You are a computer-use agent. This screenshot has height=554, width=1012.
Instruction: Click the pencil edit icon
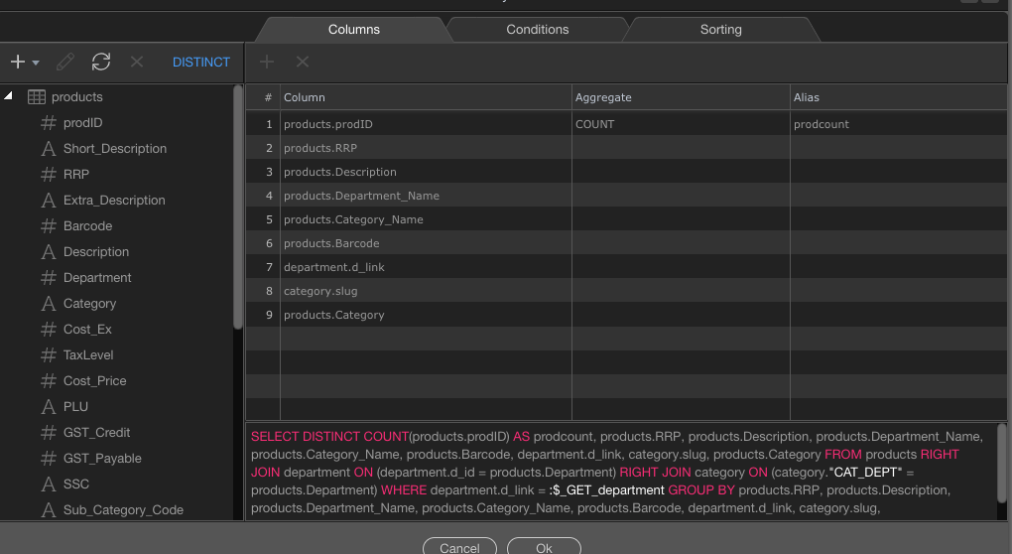[65, 62]
